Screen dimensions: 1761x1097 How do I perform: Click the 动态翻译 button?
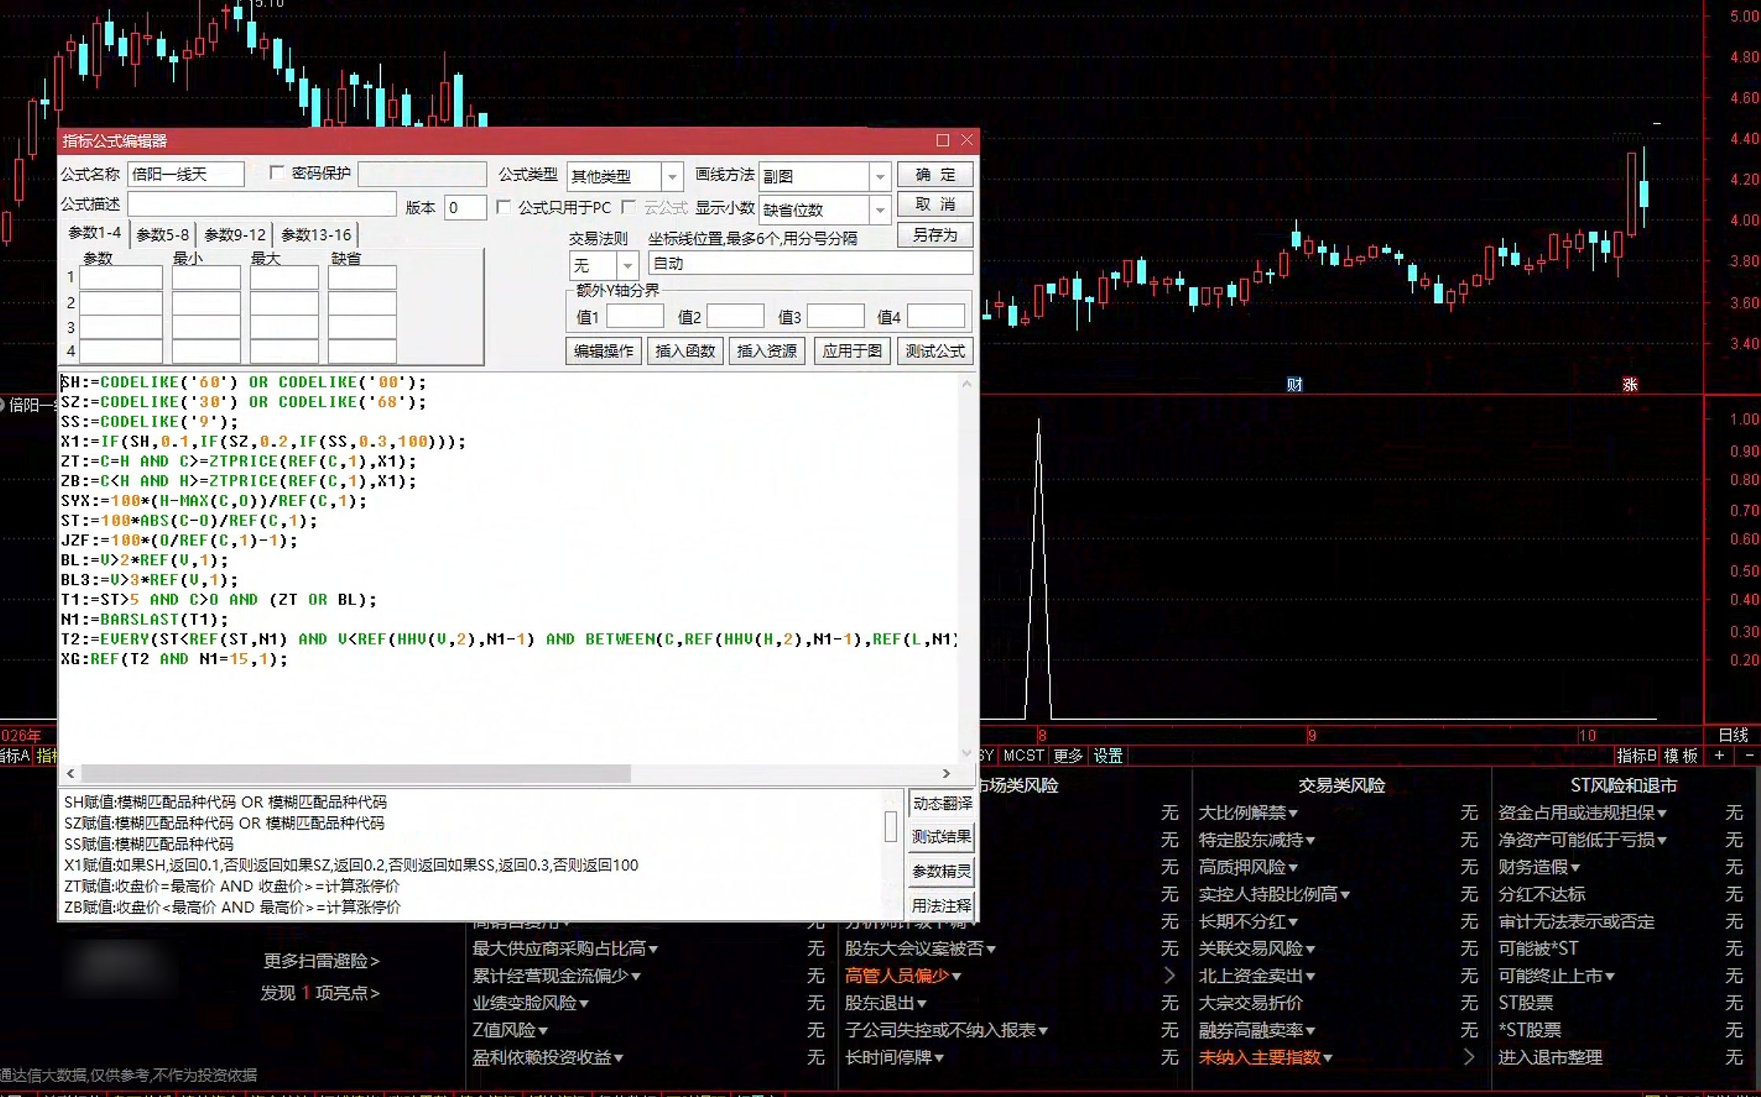(941, 803)
